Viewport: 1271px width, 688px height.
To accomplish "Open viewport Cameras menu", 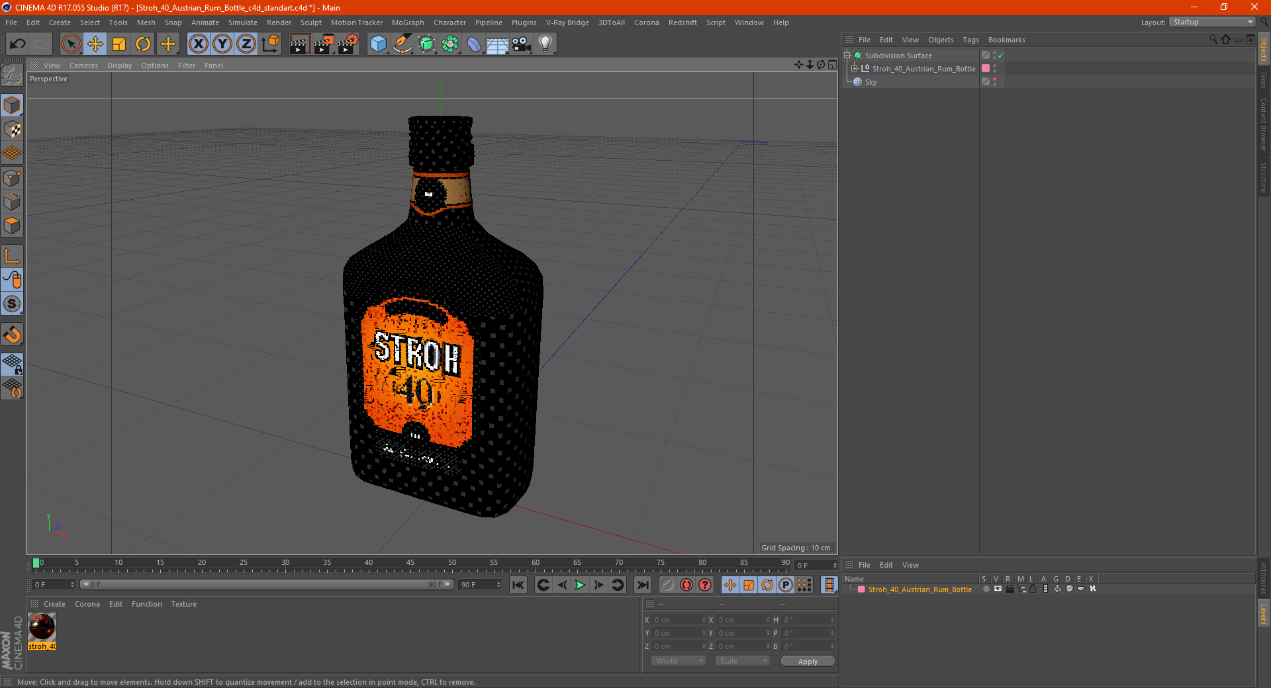I will point(83,65).
